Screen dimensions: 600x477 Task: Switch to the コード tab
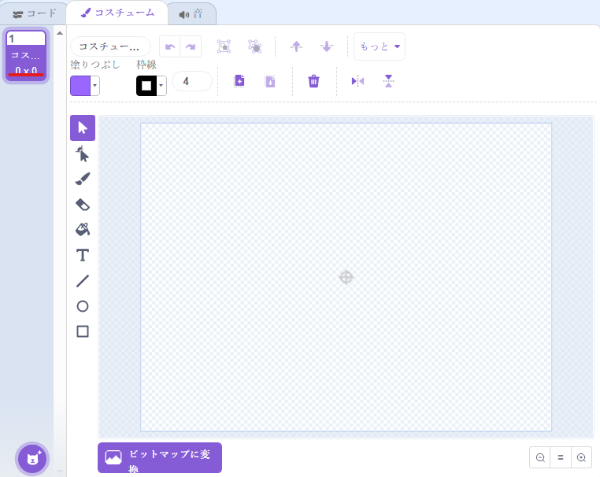[35, 13]
